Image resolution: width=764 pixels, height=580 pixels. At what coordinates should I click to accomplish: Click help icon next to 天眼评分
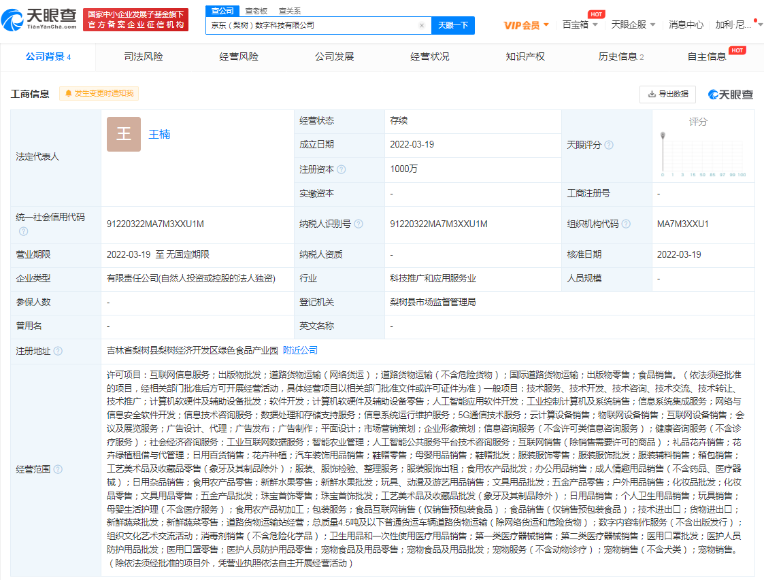coord(609,145)
